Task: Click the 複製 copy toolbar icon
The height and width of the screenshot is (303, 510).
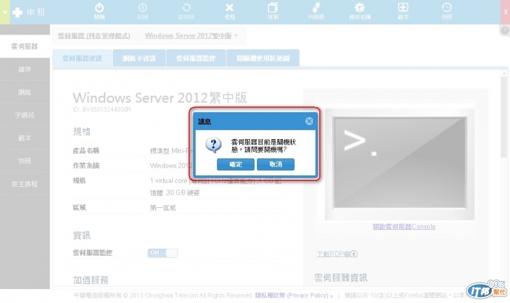Action: pos(273,11)
